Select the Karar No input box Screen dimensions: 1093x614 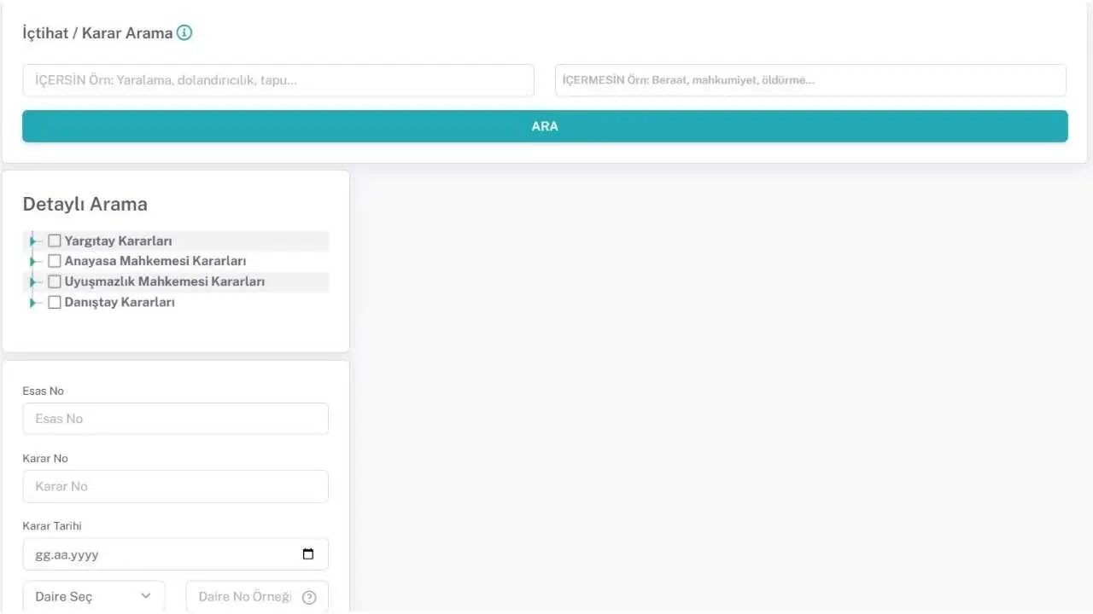pos(175,486)
